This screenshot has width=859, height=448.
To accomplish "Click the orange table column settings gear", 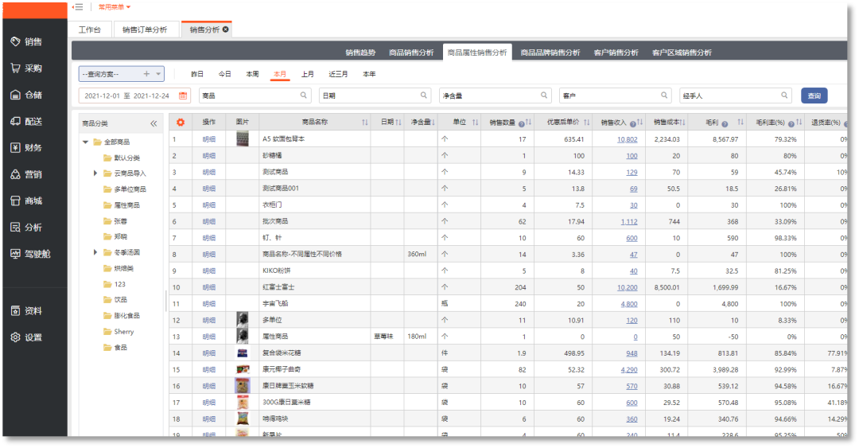I will pyautogui.click(x=180, y=123).
